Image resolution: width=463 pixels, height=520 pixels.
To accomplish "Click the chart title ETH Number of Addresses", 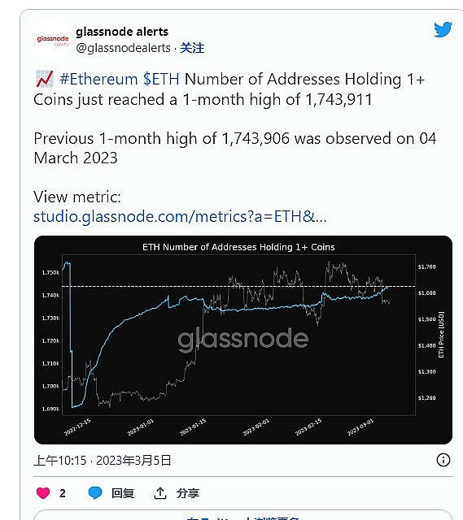I will click(x=238, y=247).
